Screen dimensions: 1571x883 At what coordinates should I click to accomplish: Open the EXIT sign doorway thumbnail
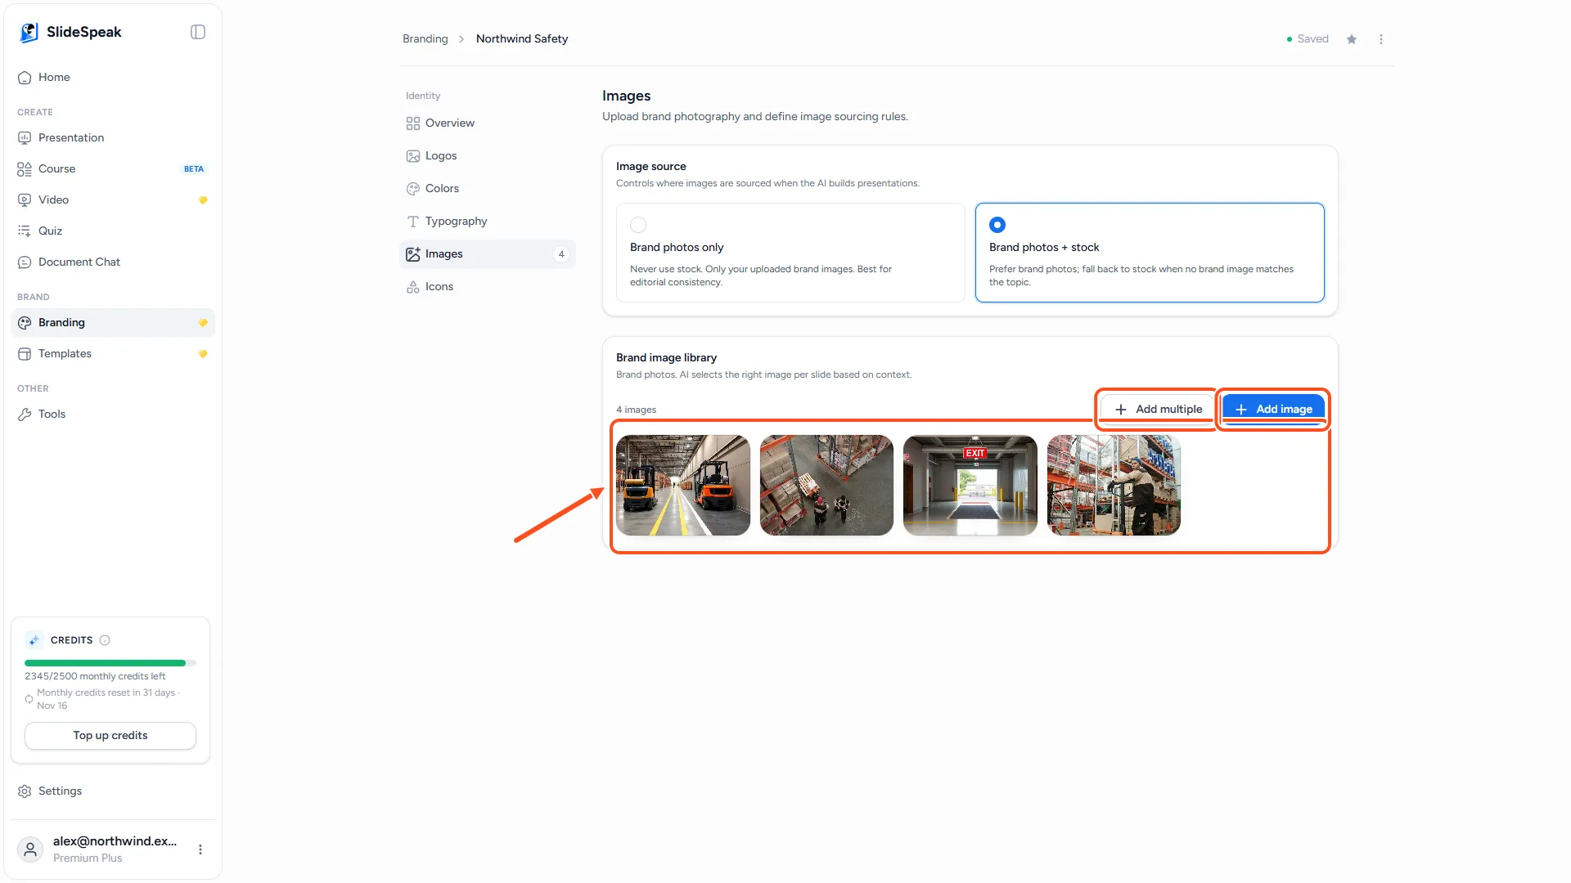pyautogui.click(x=970, y=485)
